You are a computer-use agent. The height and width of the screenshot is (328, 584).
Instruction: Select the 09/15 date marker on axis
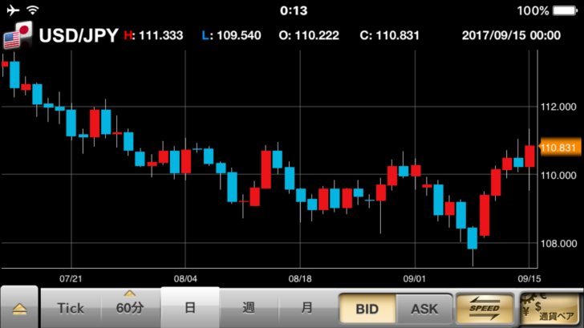pos(527,279)
